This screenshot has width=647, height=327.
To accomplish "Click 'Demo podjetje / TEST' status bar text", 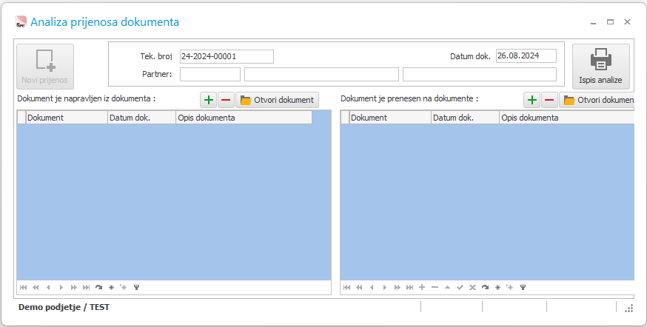I will (x=64, y=307).
